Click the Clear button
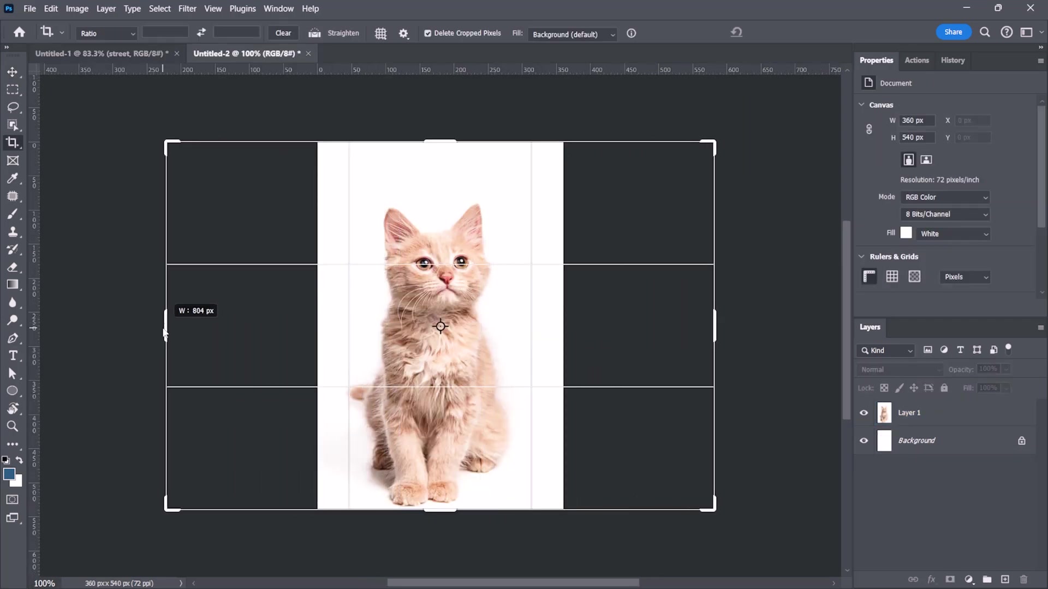The width and height of the screenshot is (1048, 589). (x=283, y=33)
